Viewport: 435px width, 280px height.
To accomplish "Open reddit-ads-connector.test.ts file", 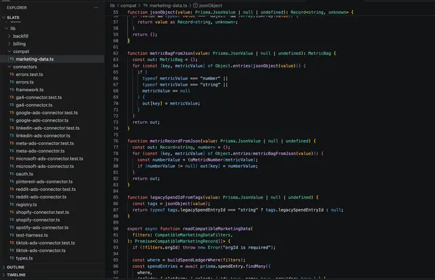I will 46,189.
